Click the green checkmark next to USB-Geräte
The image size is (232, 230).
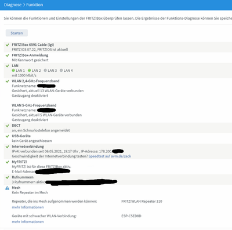[8, 136]
